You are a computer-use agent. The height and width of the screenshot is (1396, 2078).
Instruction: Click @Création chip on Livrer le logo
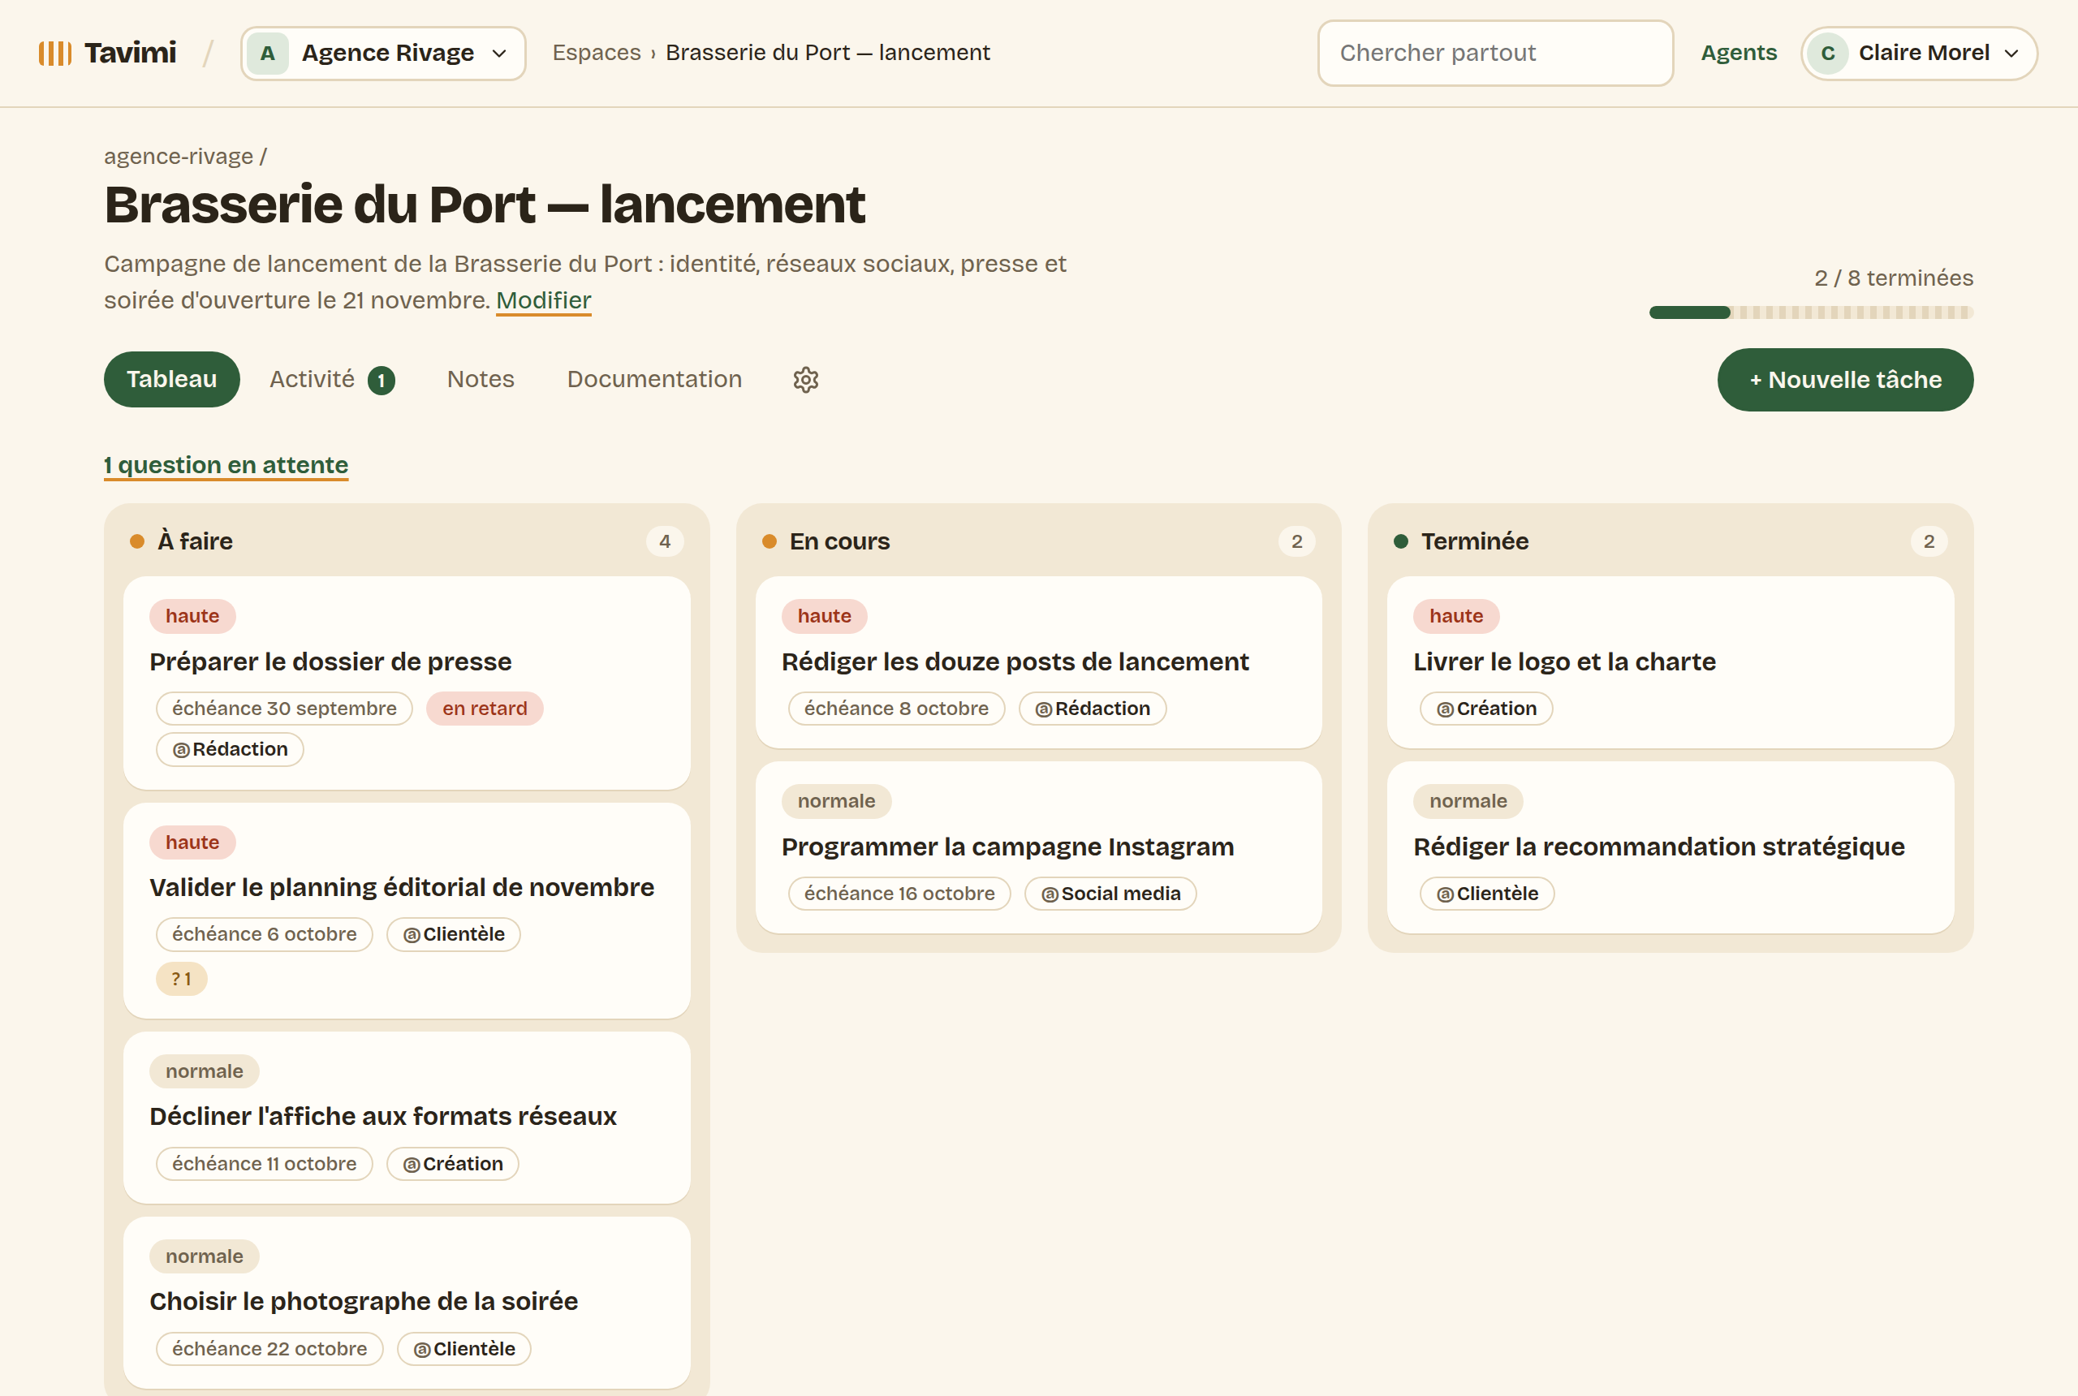point(1486,709)
